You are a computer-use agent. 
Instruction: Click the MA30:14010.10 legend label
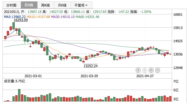point(63,17)
